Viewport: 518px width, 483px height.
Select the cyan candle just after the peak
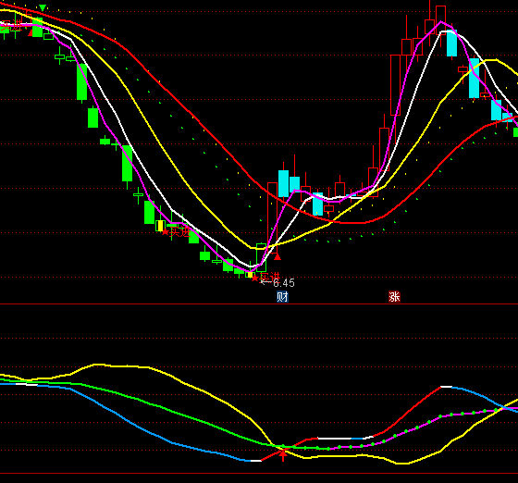(x=451, y=43)
